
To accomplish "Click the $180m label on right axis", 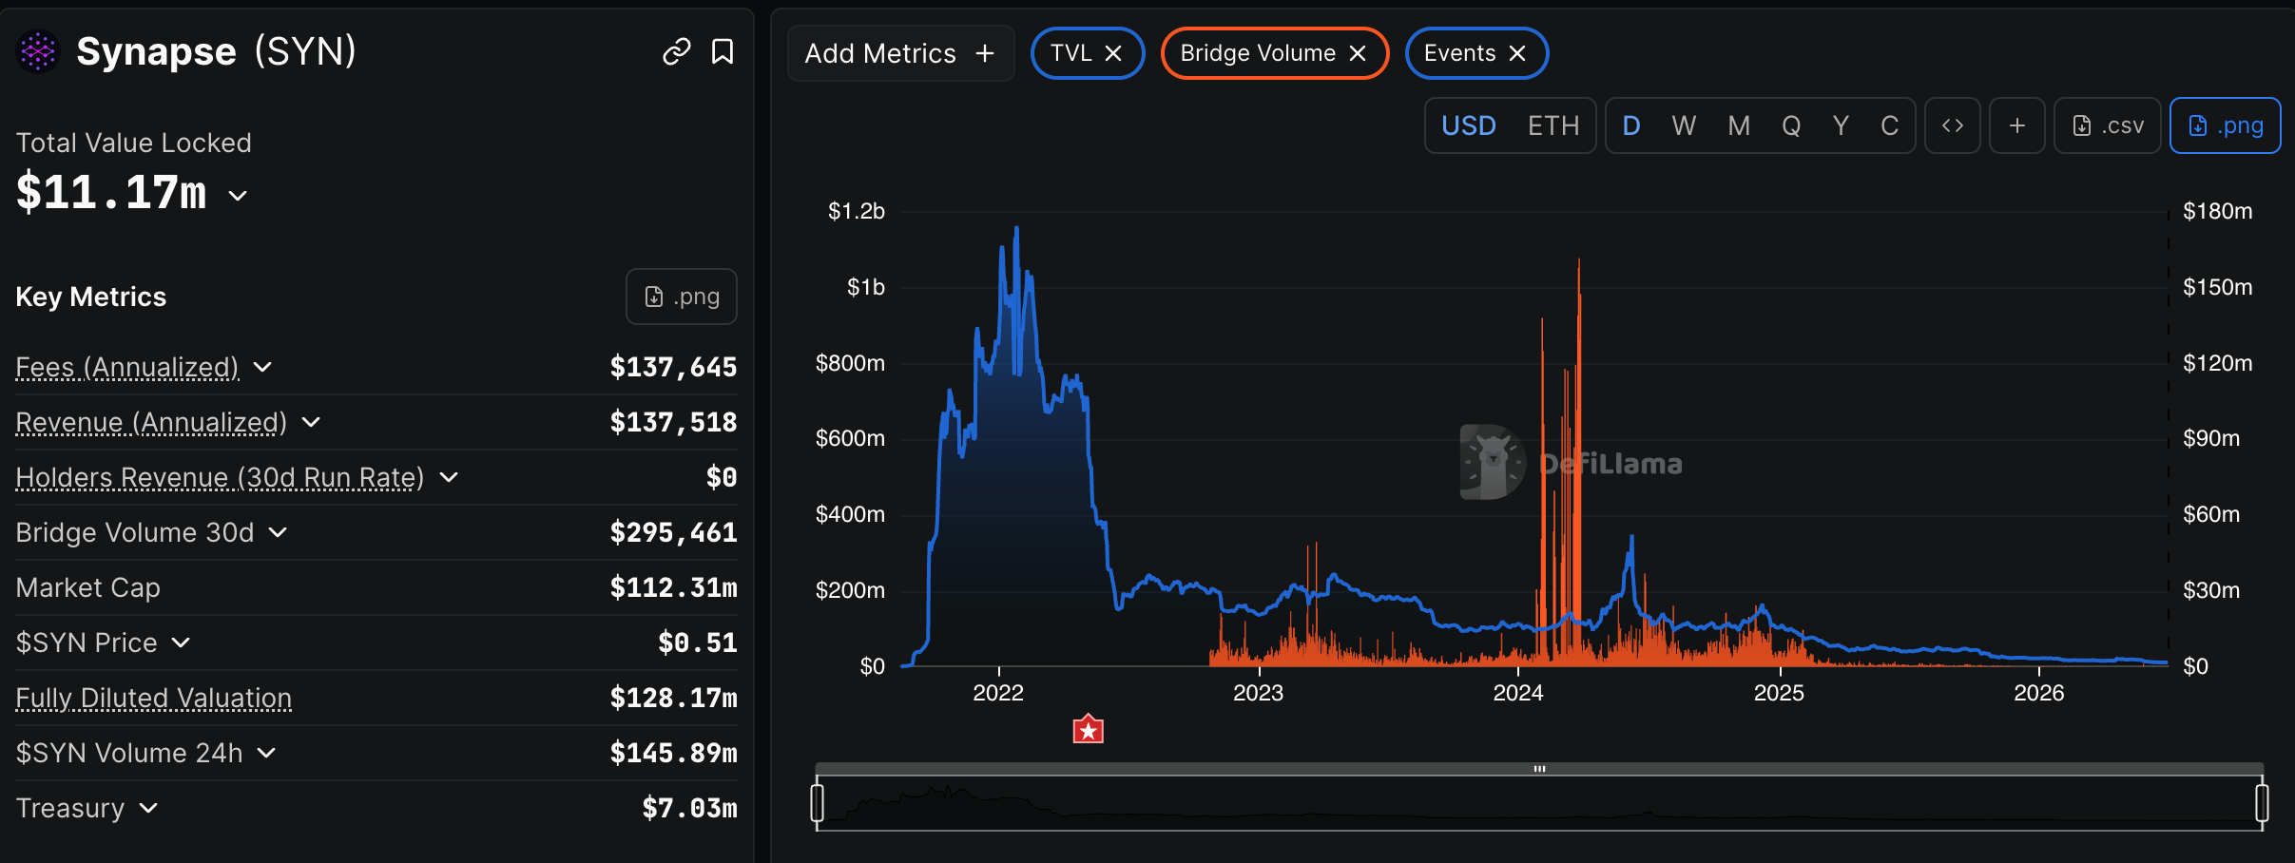I will [x=2218, y=211].
